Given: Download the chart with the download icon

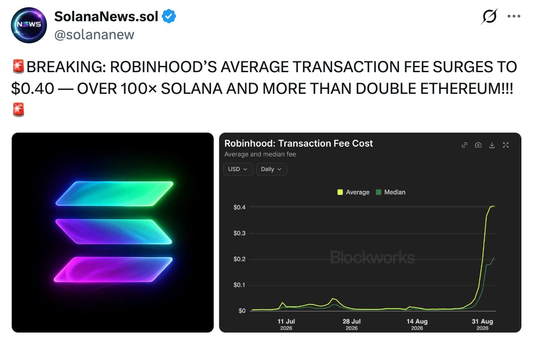Looking at the screenshot, I should [492, 145].
